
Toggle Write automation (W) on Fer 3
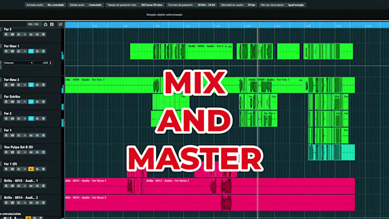click(13, 34)
